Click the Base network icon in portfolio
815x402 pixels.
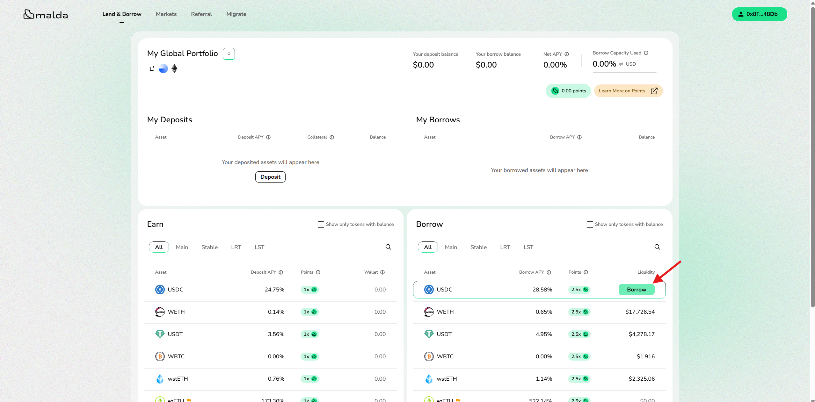coord(163,68)
